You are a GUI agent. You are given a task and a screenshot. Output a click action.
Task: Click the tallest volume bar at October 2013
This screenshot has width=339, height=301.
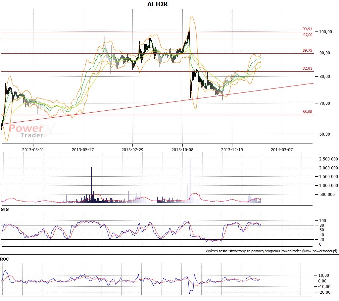190,181
